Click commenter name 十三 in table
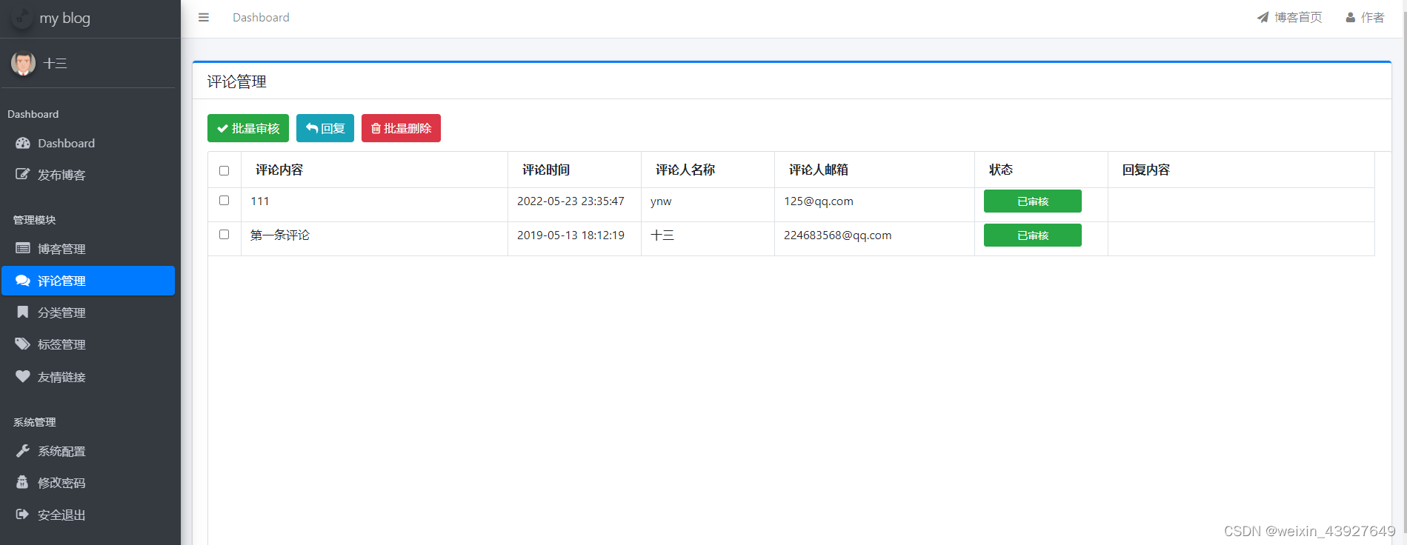The width and height of the screenshot is (1407, 545). (x=662, y=235)
